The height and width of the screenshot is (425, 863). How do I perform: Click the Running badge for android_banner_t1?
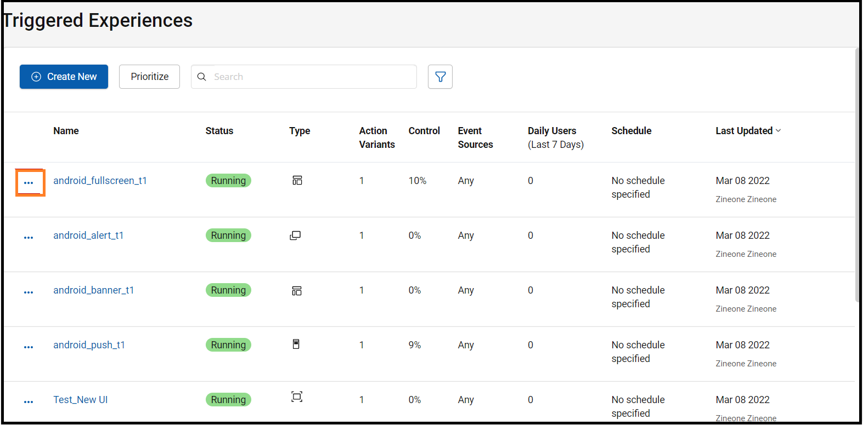228,290
